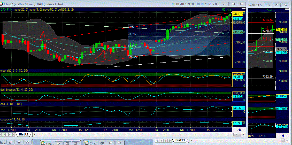Click the chart scaling icon in Chart2 window
This screenshot has height=145, width=292.
coord(239,129)
